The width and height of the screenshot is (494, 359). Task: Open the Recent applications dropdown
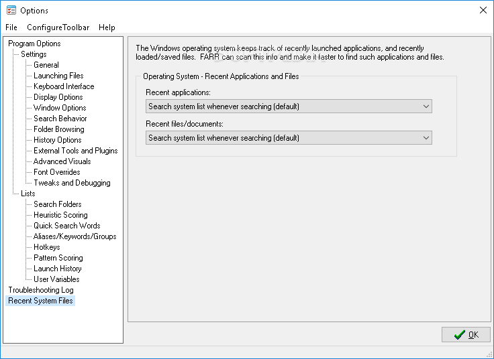click(x=289, y=106)
